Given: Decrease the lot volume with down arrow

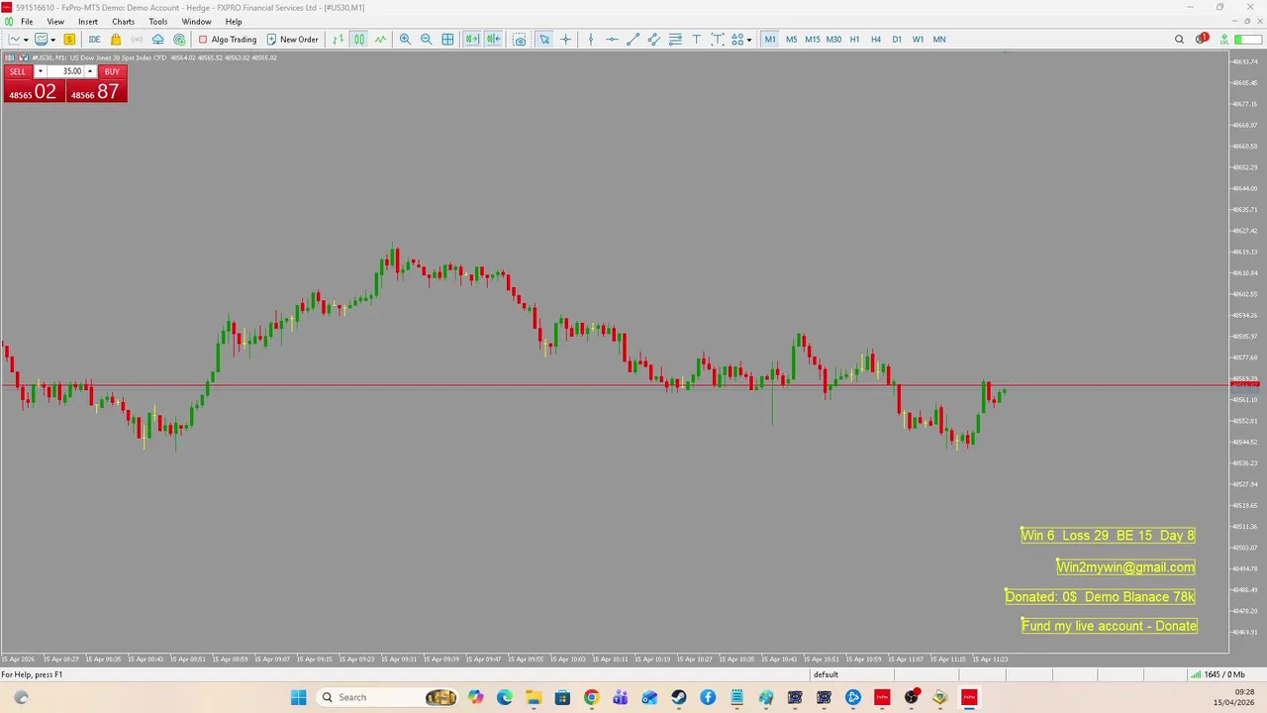Looking at the screenshot, I should (x=40, y=71).
